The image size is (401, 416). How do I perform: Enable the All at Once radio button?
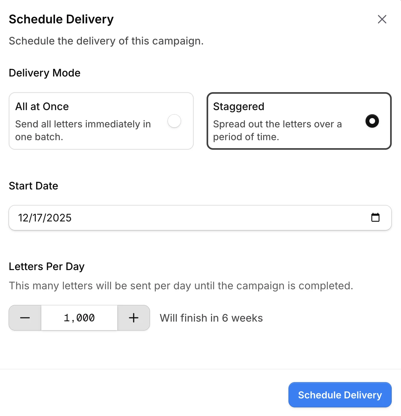(174, 121)
